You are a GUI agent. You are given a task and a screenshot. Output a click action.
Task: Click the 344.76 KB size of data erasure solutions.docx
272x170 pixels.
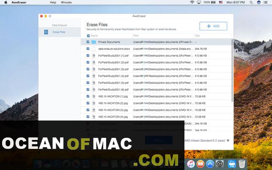(201, 49)
